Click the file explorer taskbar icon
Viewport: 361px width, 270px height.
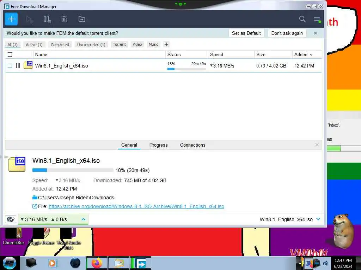coord(119,263)
